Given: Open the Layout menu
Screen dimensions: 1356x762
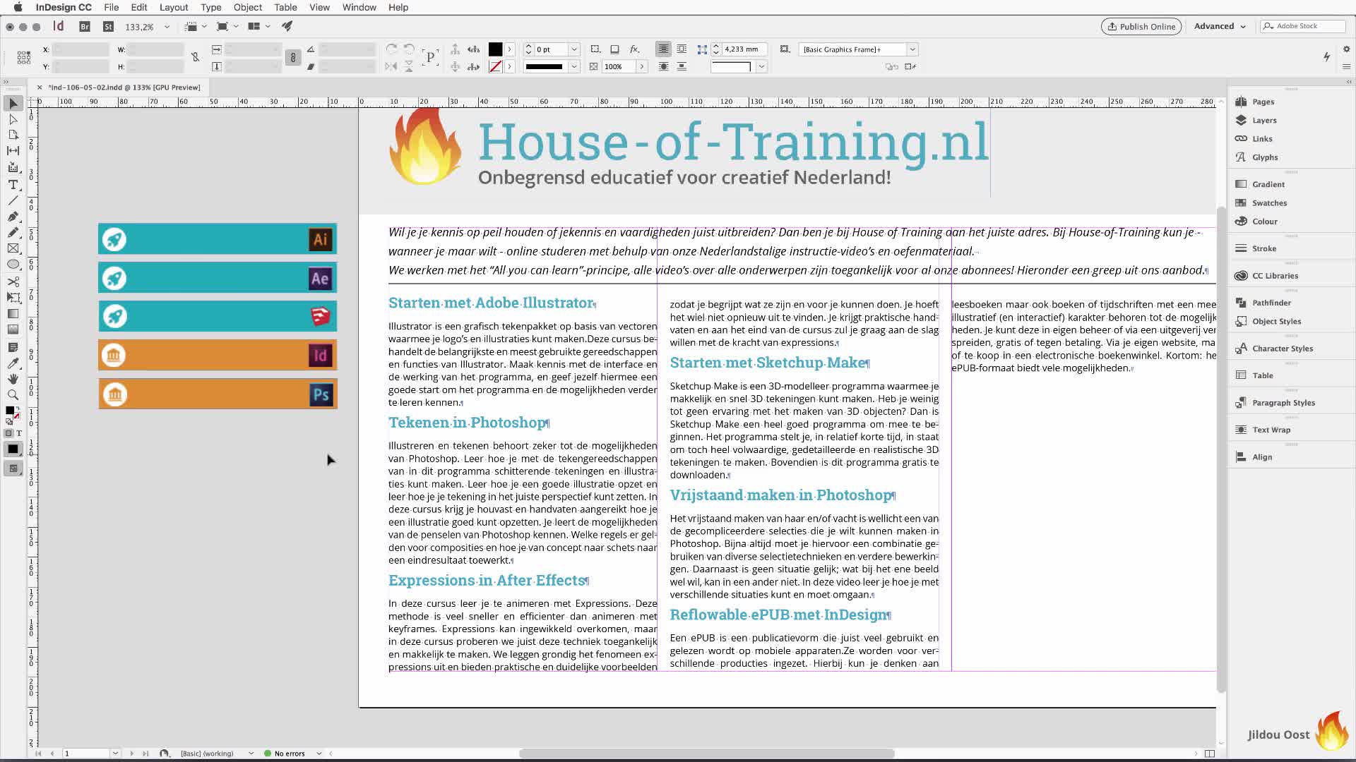Looking at the screenshot, I should click(x=173, y=7).
